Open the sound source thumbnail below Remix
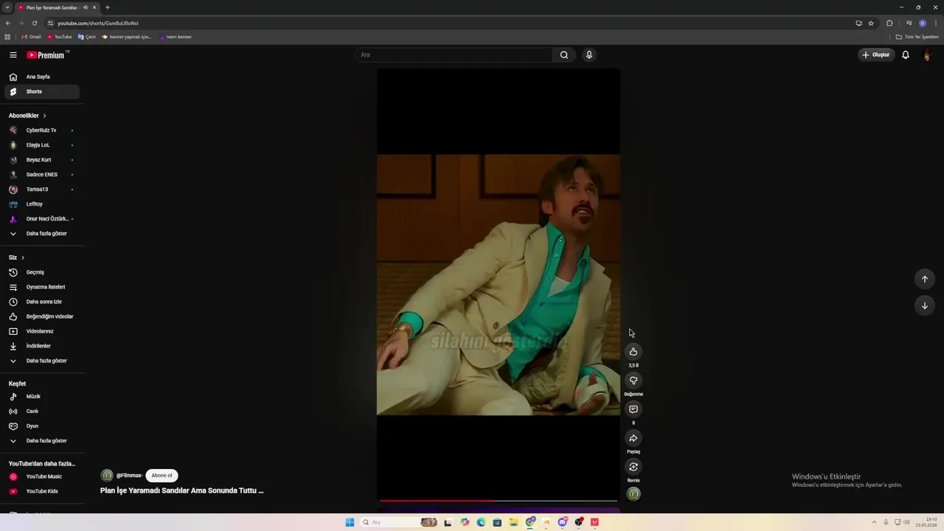 coord(634,494)
